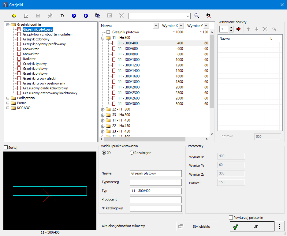The height and width of the screenshot is (236, 287).
Task: Click the hammer and wrench tools icon
Action: (50, 16)
